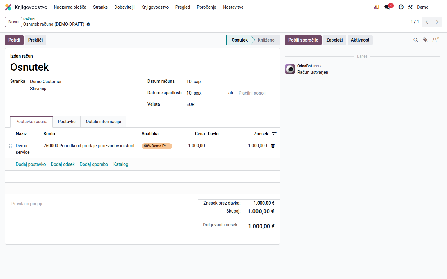This screenshot has height=279, width=447.
Task: Open the activities clock icon
Action: click(x=401, y=7)
